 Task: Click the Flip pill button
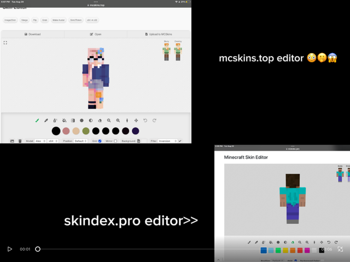(x=35, y=20)
